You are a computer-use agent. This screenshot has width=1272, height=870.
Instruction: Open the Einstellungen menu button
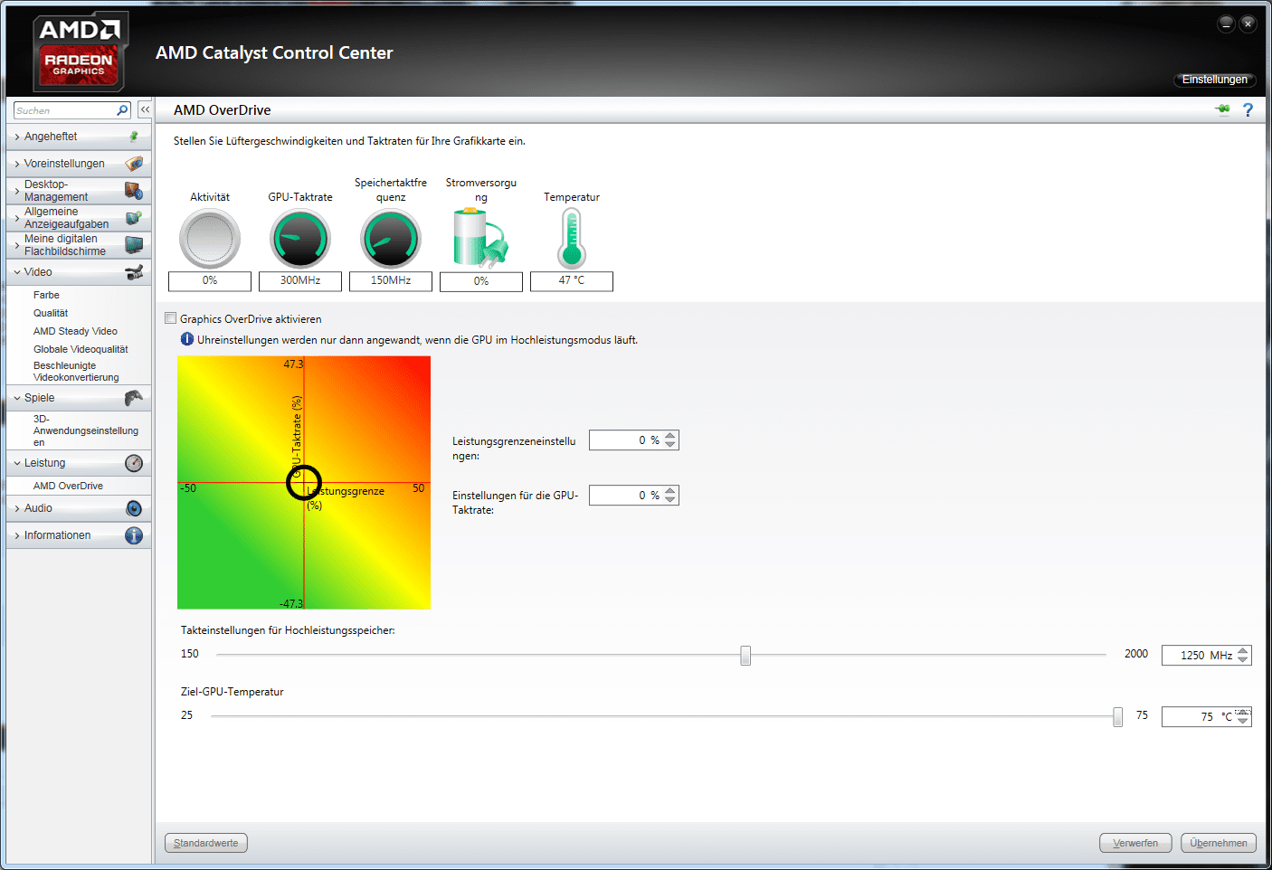point(1214,80)
